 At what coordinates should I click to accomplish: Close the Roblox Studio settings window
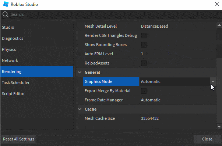217,4
